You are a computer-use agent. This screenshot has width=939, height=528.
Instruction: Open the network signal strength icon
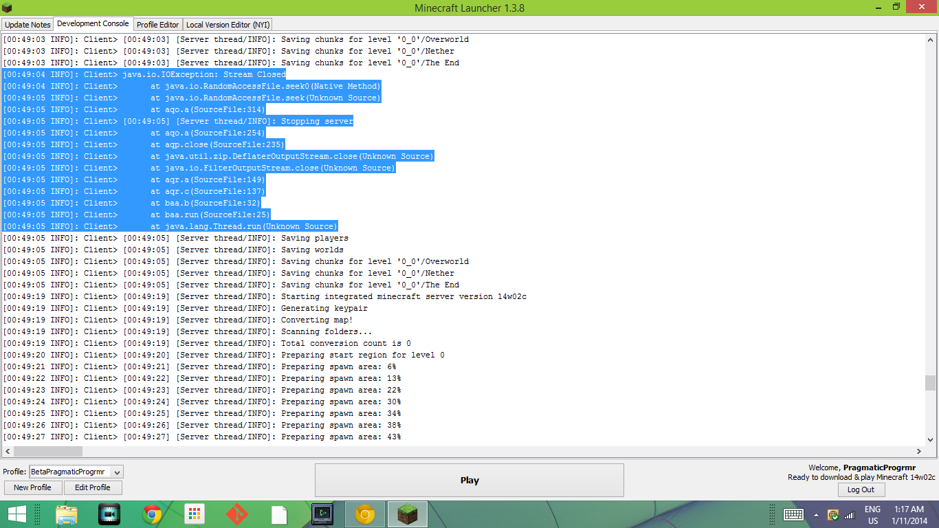click(850, 515)
